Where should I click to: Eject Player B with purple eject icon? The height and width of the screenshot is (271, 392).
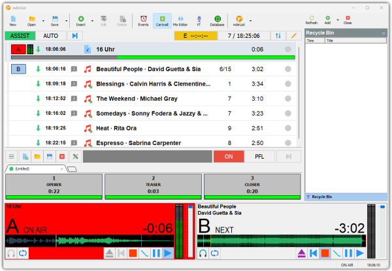tap(301, 253)
